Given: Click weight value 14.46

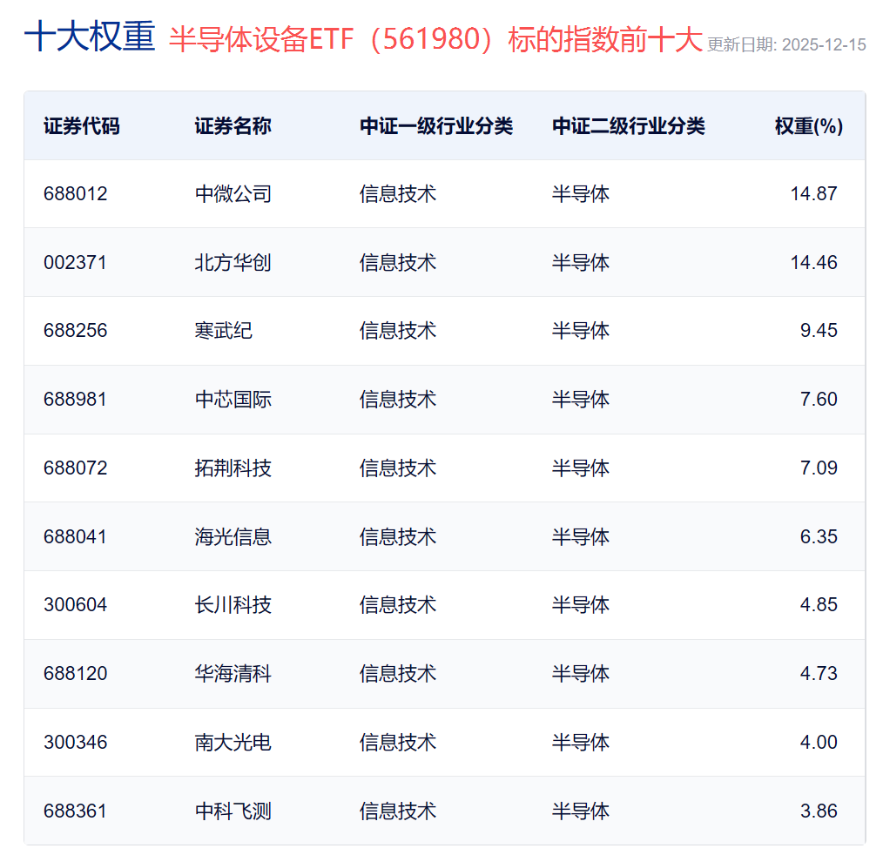Looking at the screenshot, I should click(813, 263).
